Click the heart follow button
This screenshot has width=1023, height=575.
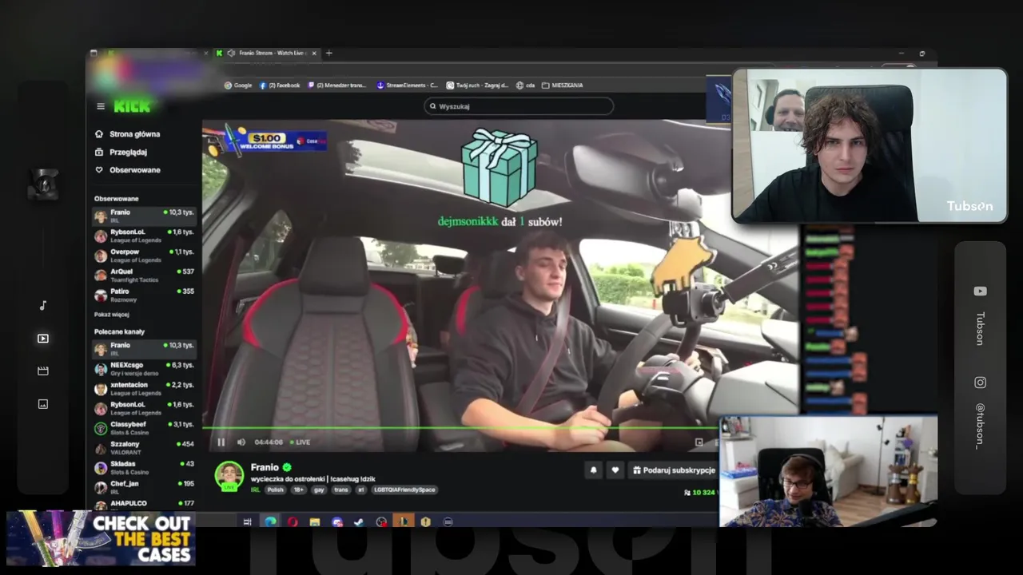(x=615, y=470)
